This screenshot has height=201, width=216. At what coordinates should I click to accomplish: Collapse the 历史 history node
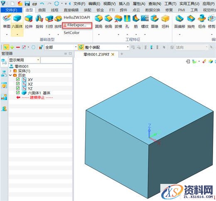[10, 75]
